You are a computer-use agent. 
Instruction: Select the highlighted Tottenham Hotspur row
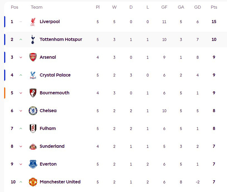coord(115,40)
